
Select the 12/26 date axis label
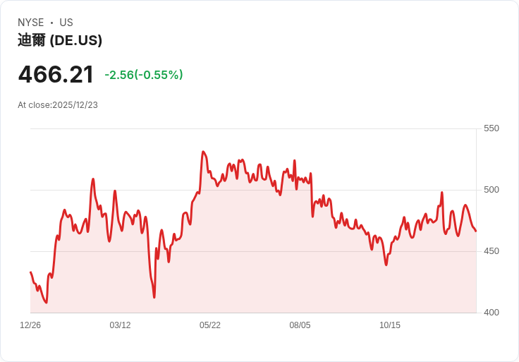click(x=30, y=325)
